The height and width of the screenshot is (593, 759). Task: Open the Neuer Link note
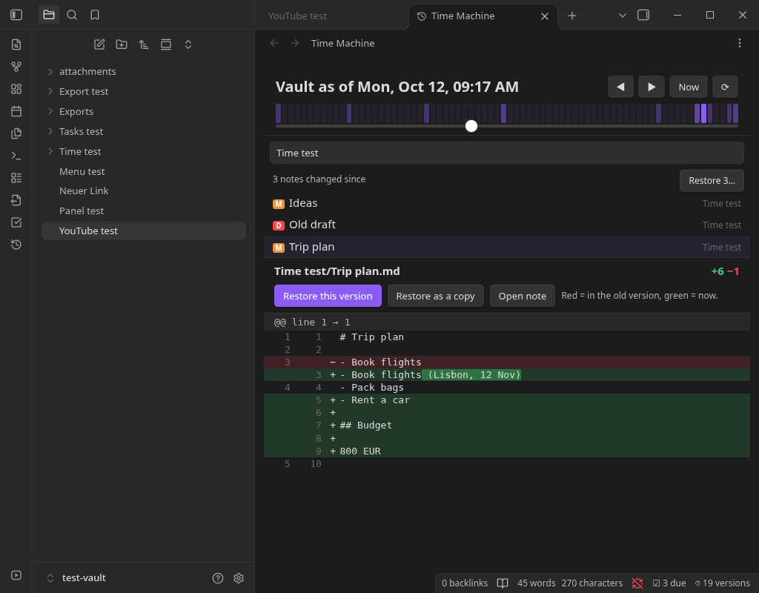pyautogui.click(x=144, y=191)
